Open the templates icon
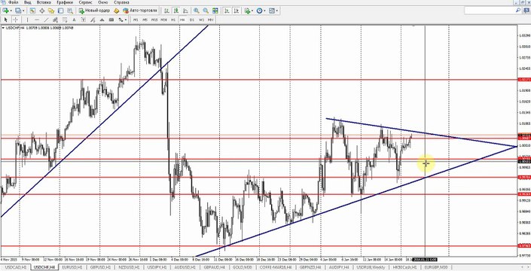Image resolution: width=531 pixels, height=271 pixels. 272,11
